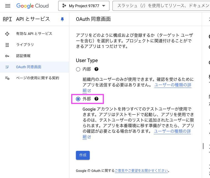Open 有効な API とサービス menu item
This screenshot has width=210, height=178.
34,34
